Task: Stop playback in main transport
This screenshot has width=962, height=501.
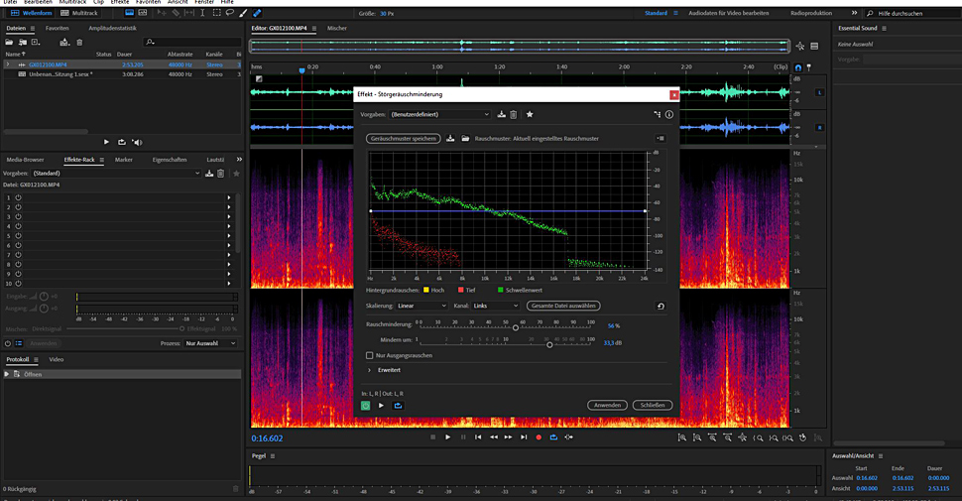Action: point(433,438)
